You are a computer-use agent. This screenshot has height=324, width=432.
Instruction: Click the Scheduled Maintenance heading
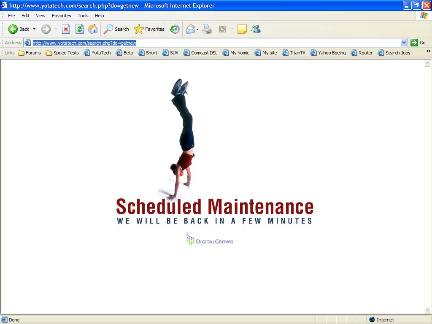215,207
